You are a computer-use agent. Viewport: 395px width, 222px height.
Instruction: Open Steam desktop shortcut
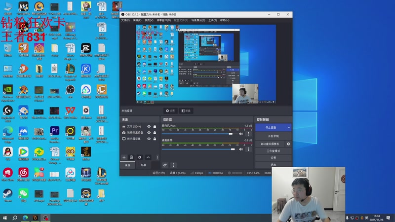click(x=8, y=195)
